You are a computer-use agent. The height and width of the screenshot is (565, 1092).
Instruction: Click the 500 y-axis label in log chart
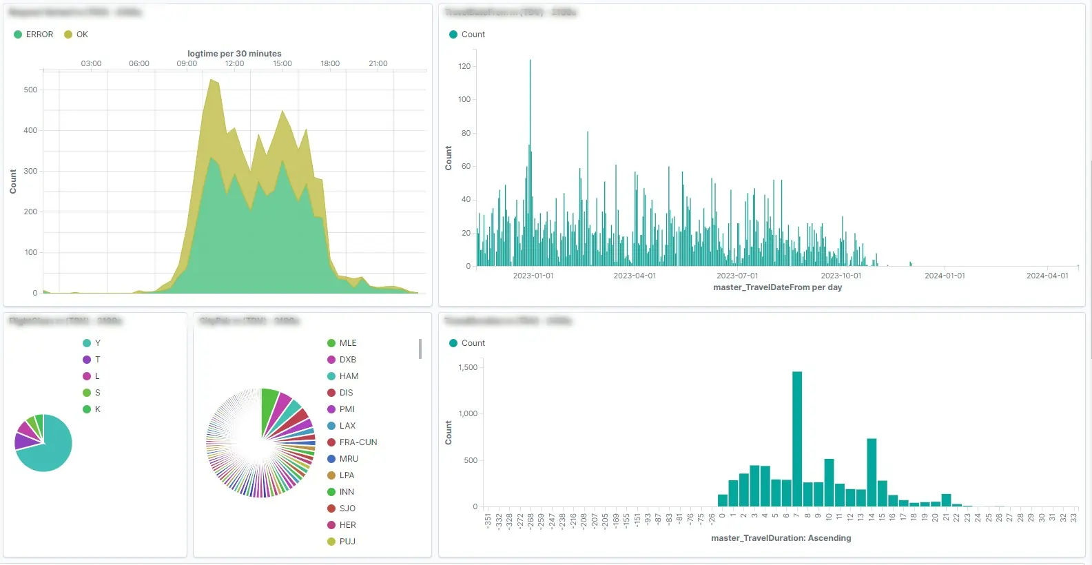tap(30, 90)
